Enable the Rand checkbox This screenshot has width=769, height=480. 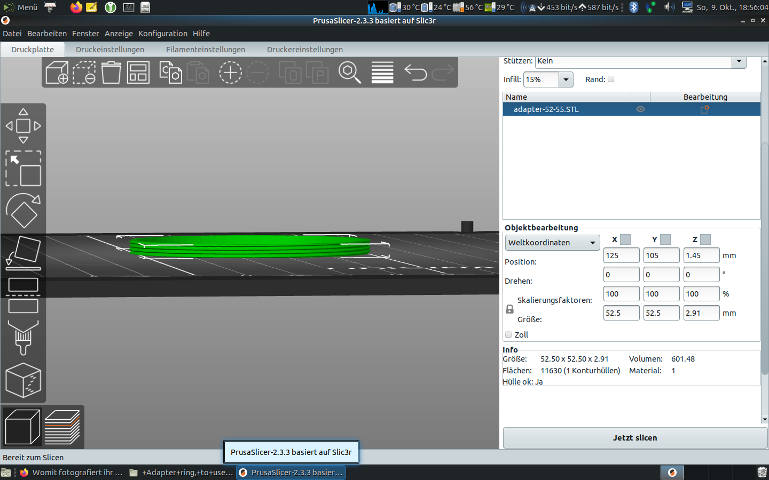click(x=611, y=79)
